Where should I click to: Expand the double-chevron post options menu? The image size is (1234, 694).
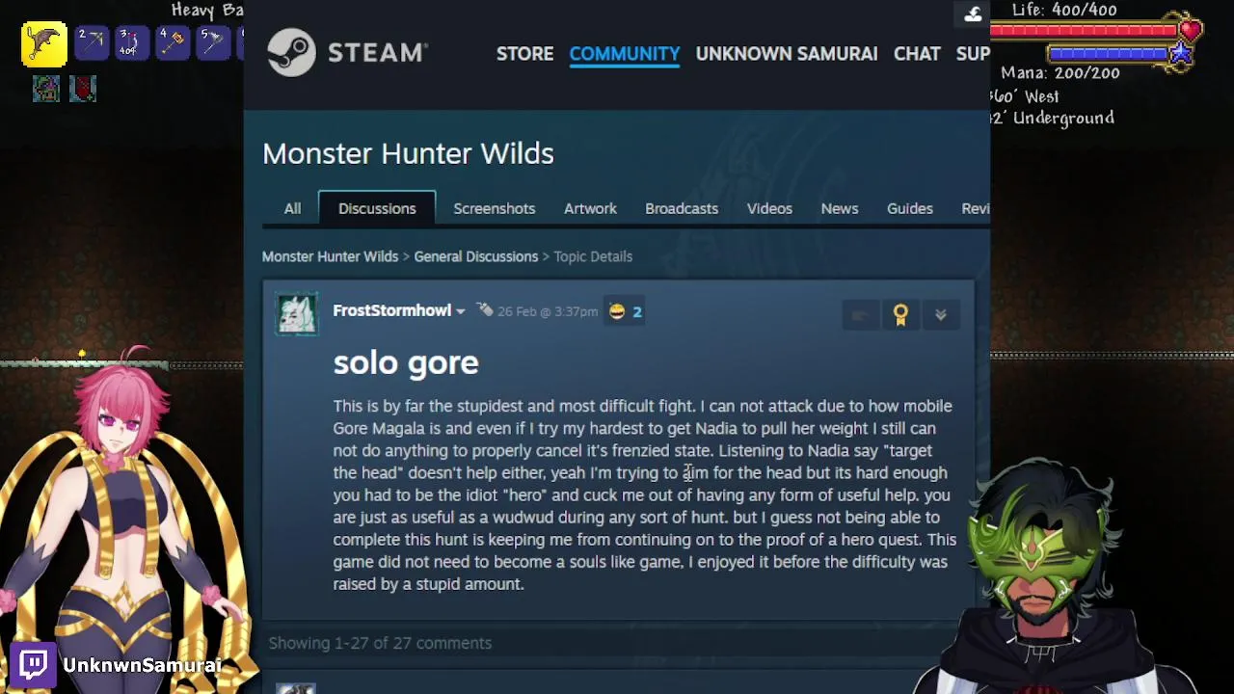[941, 314]
